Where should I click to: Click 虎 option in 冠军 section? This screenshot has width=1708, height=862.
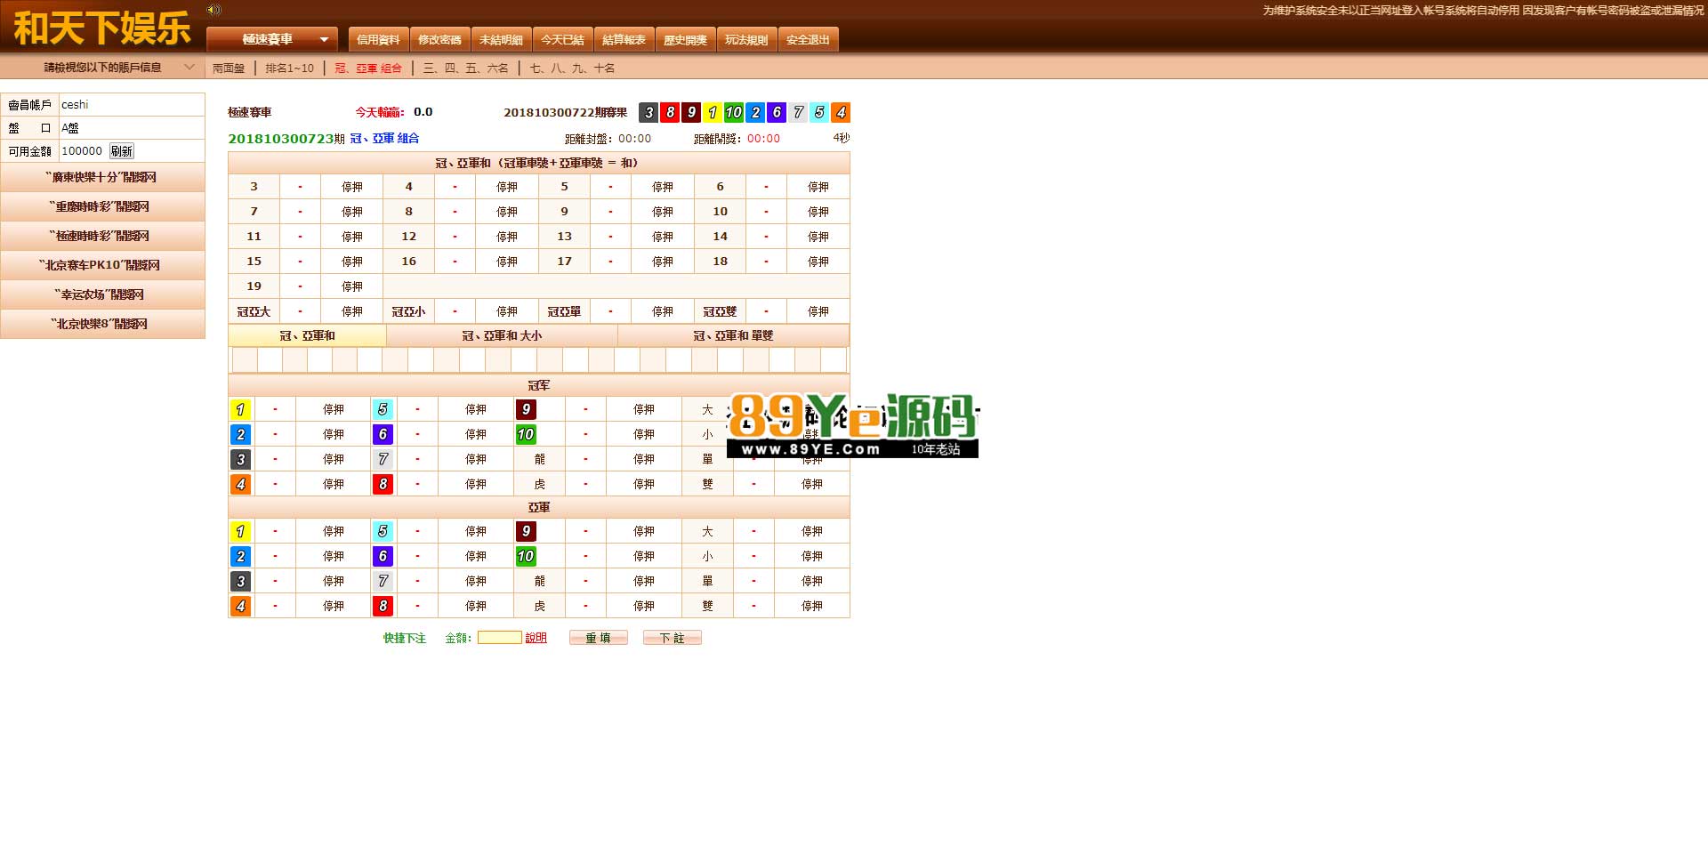click(x=539, y=484)
